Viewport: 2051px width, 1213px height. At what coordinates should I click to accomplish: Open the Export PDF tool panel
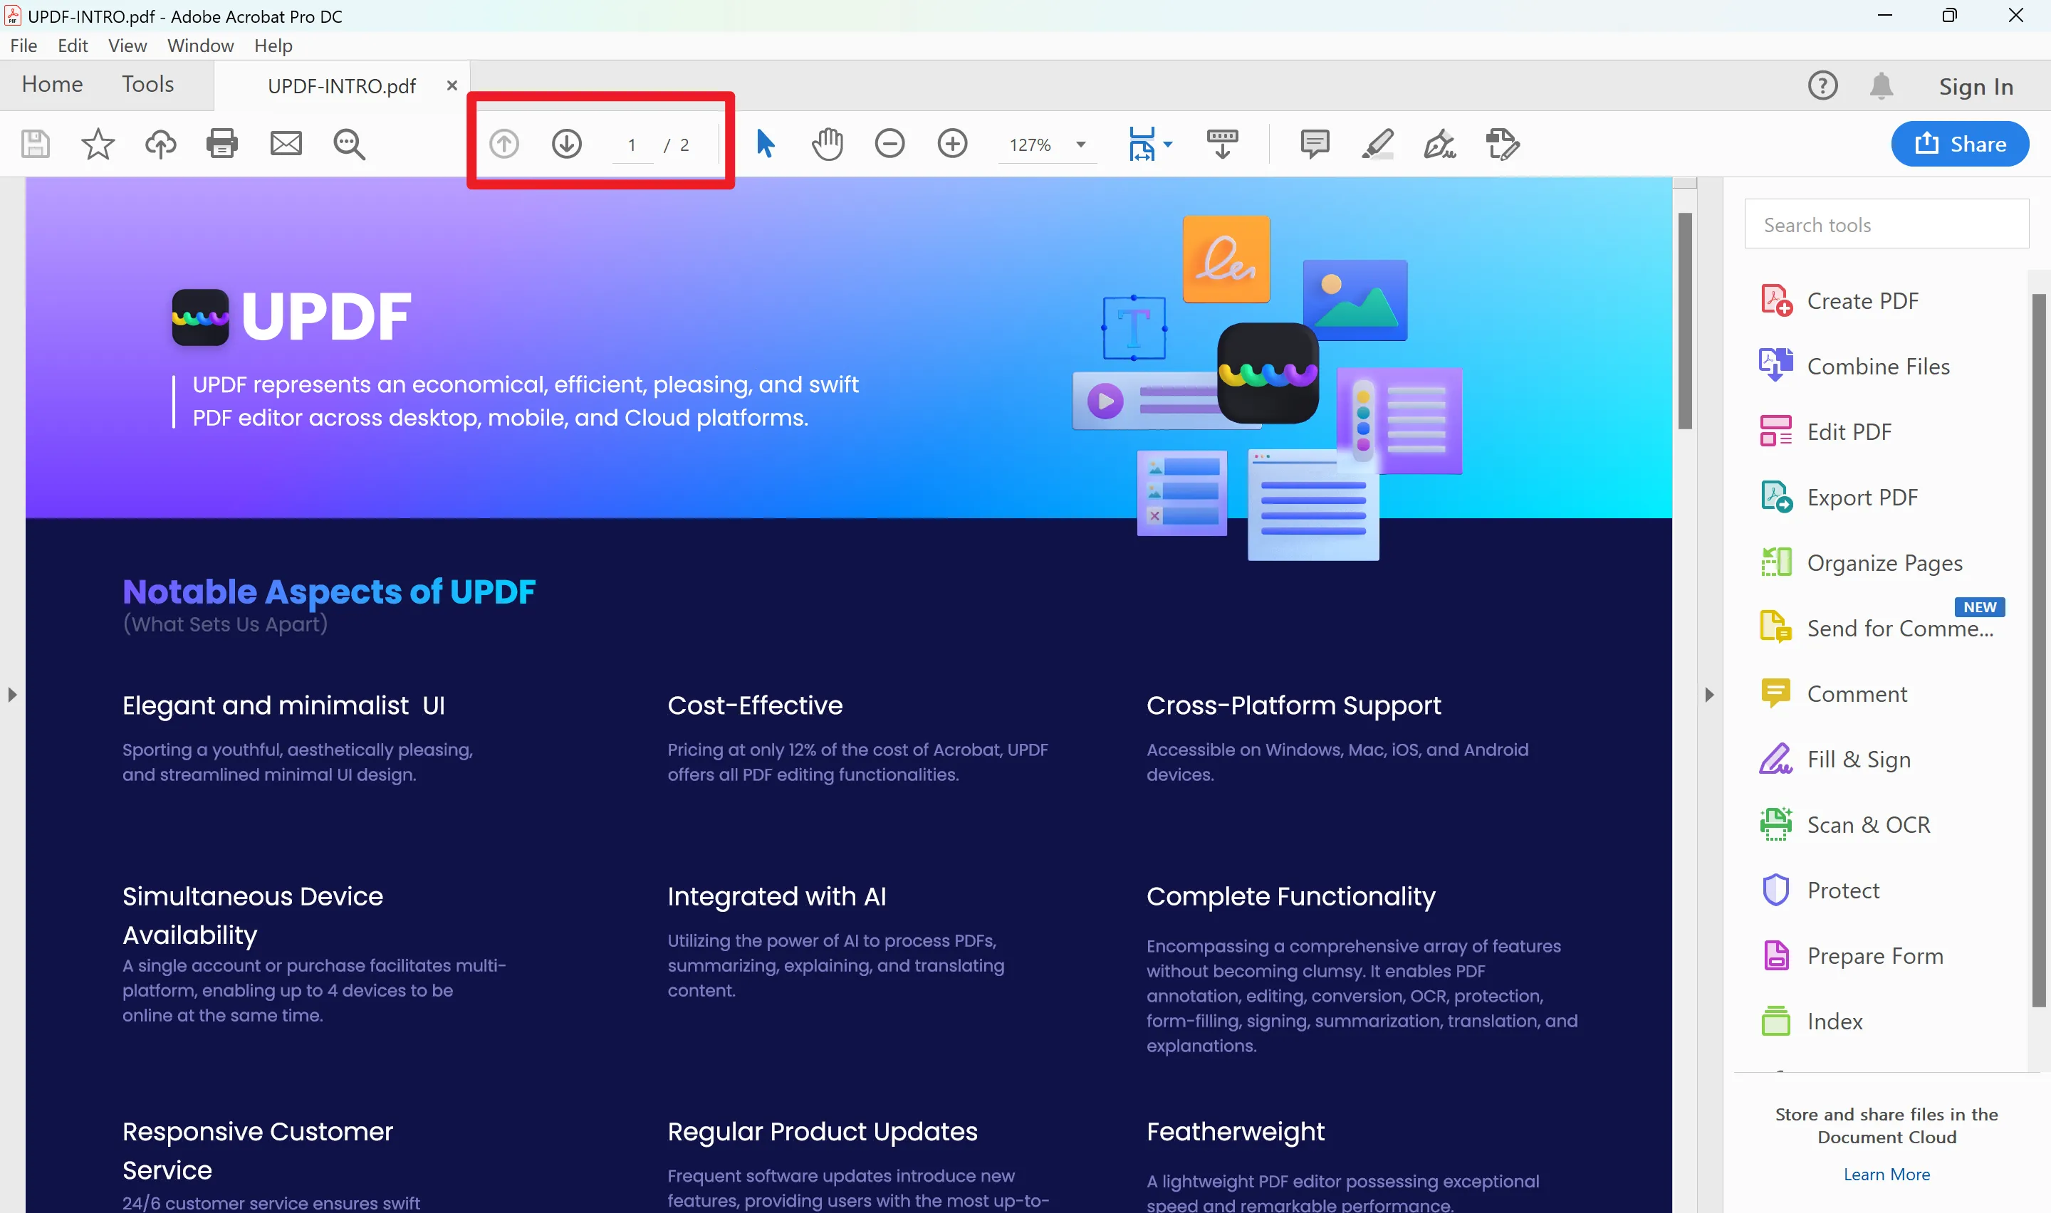click(1863, 495)
